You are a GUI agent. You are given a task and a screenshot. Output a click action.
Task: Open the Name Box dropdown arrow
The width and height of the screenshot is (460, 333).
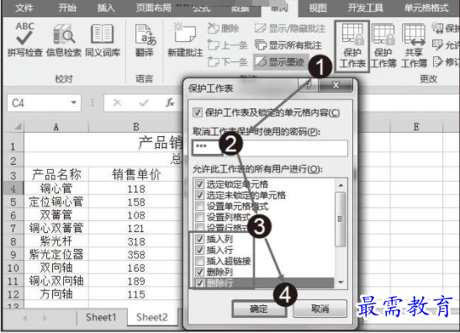(74, 103)
